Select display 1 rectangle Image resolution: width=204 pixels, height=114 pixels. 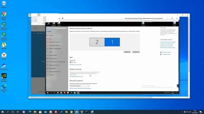pos(112,42)
